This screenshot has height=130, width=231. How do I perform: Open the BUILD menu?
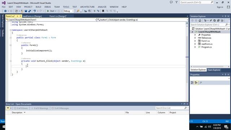(38, 7)
